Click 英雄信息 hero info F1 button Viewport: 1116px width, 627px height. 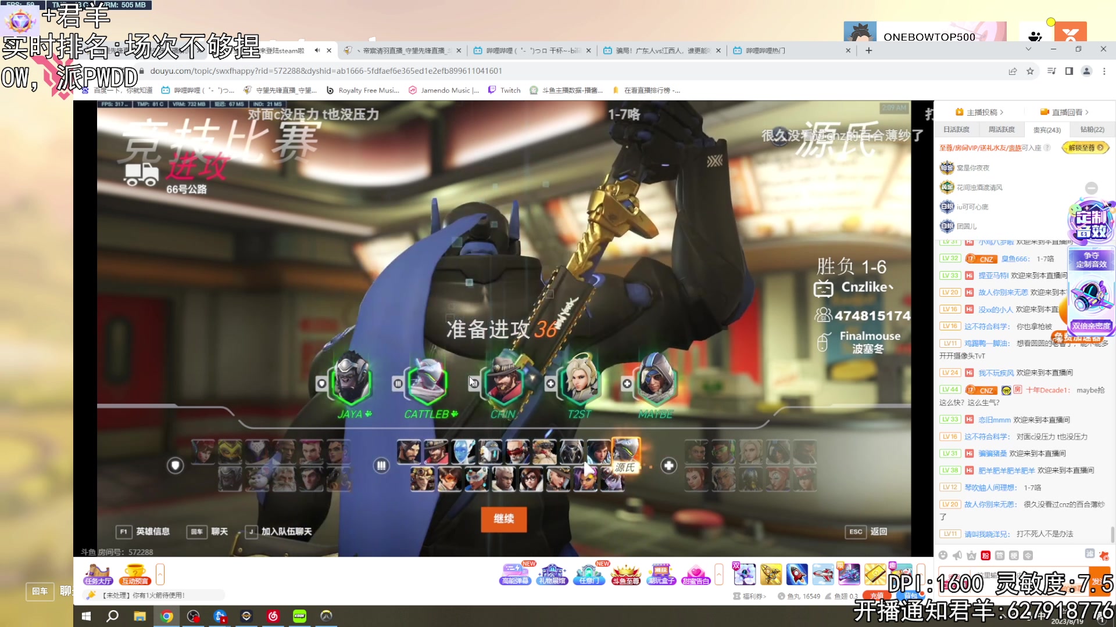tap(144, 531)
